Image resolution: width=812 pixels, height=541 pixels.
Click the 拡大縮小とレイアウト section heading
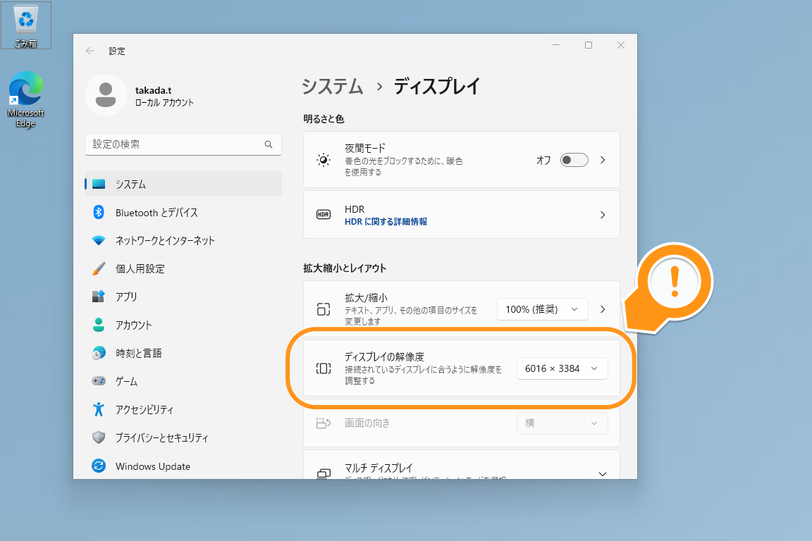pos(345,268)
